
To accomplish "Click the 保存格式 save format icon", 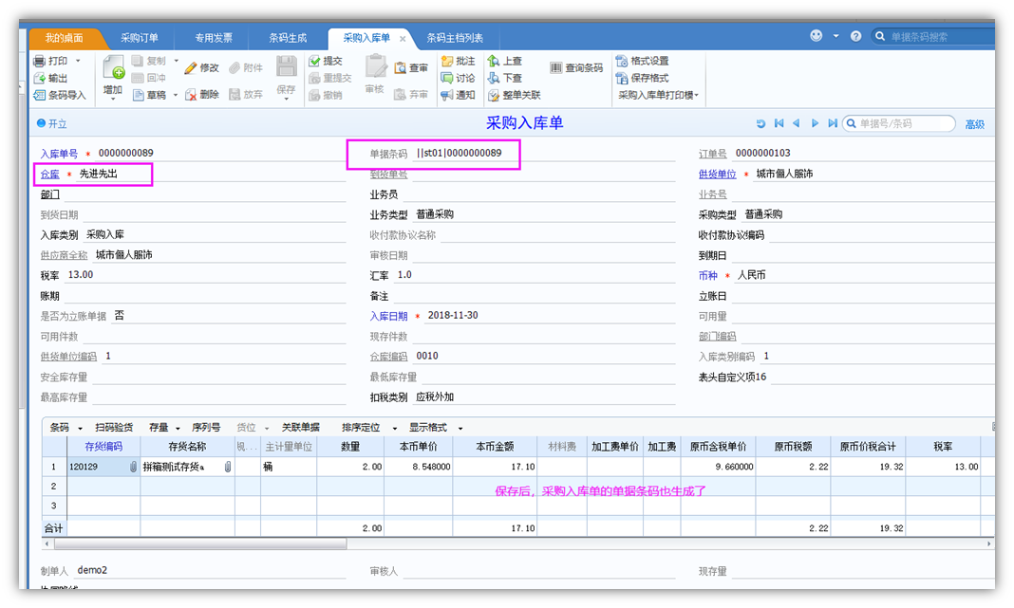I will [622, 78].
